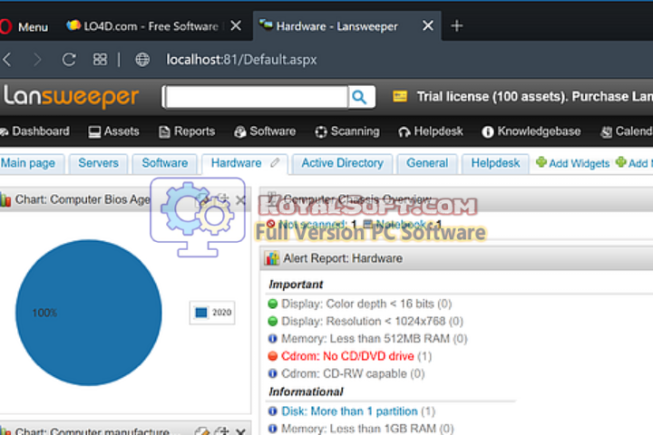Switch to the Active Directory dashboard tab

pos(342,163)
